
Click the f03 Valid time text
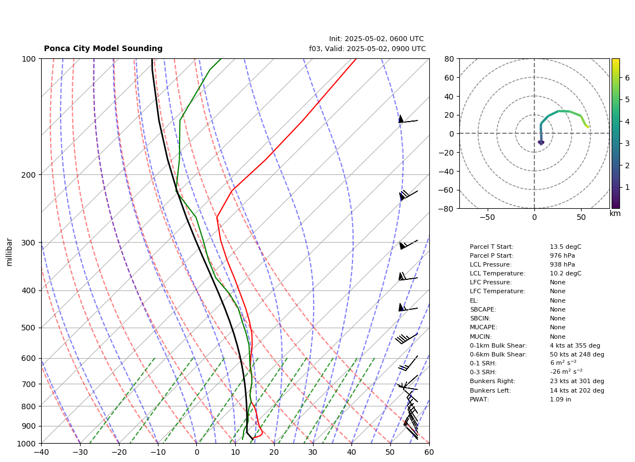pyautogui.click(x=368, y=48)
